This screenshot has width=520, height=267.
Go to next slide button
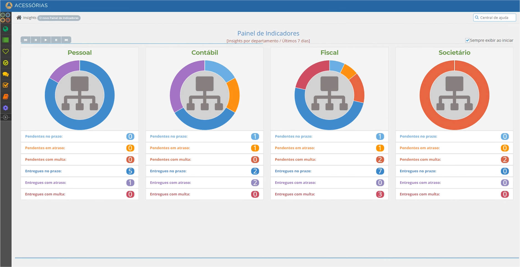[x=56, y=40]
